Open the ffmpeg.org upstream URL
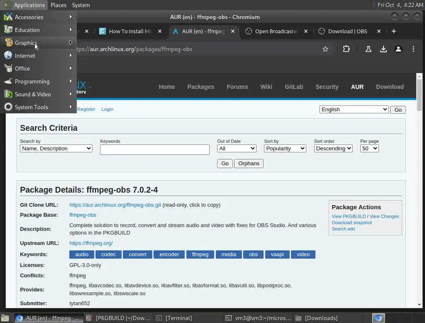Image resolution: width=425 pixels, height=323 pixels. click(91, 243)
